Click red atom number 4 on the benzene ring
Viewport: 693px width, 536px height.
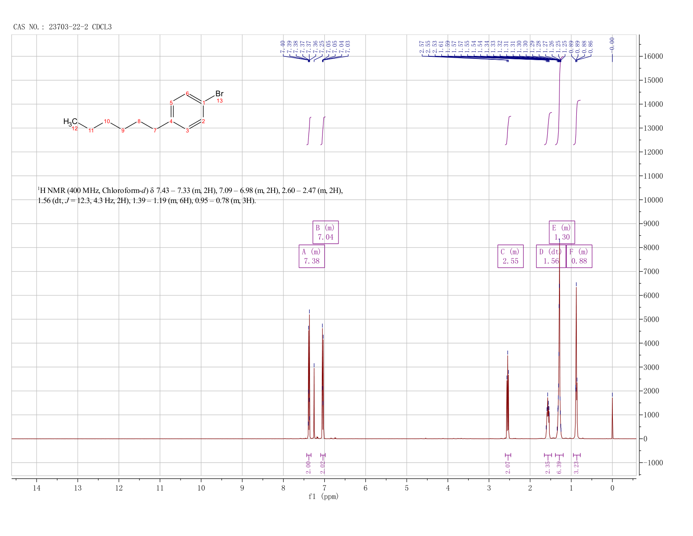[x=171, y=121]
